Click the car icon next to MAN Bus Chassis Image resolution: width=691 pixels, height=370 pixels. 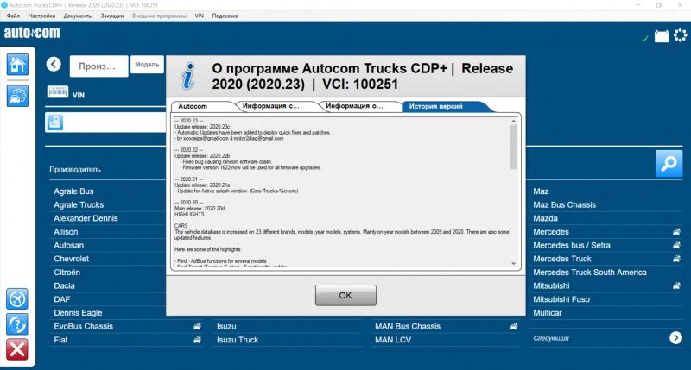[514, 326]
